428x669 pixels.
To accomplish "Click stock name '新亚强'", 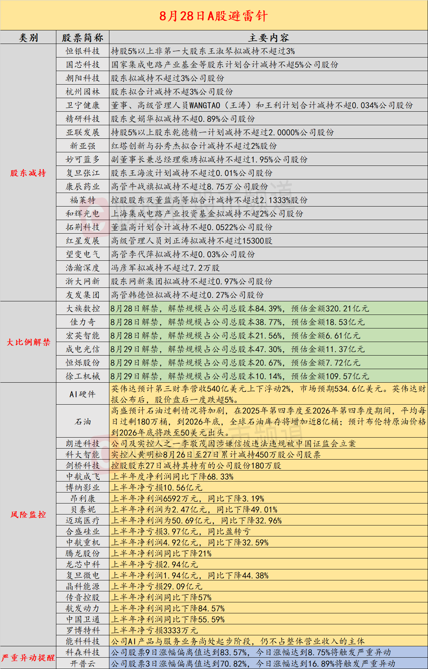I will (83, 146).
